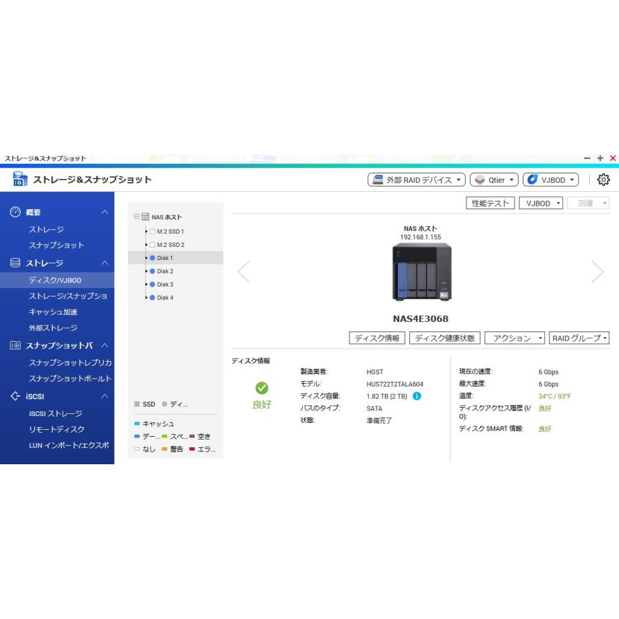Collapse the 概要 sidebar section chevron

pyautogui.click(x=105, y=212)
